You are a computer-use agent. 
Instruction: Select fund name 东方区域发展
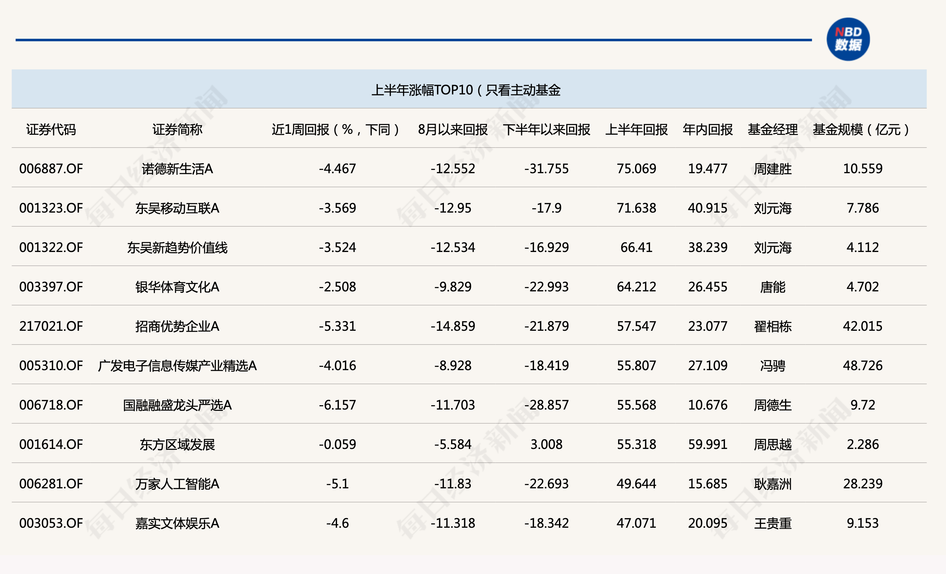pyautogui.click(x=177, y=444)
